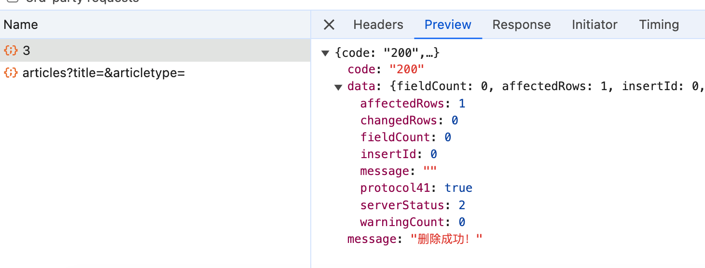This screenshot has width=705, height=268.
Task: Click the protocol41 true value
Action: [x=458, y=188]
